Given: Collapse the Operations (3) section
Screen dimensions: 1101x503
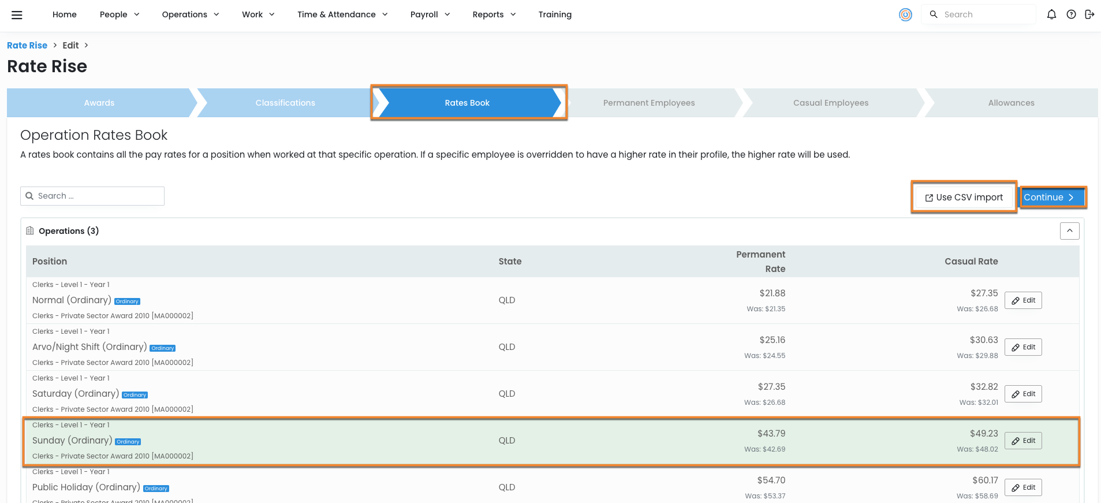Looking at the screenshot, I should click(1069, 231).
